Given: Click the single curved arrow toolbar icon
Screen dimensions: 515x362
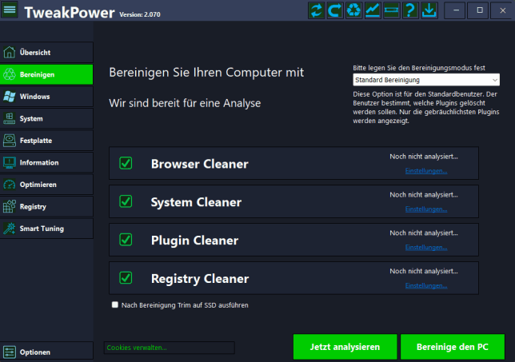Looking at the screenshot, I should (x=335, y=11).
